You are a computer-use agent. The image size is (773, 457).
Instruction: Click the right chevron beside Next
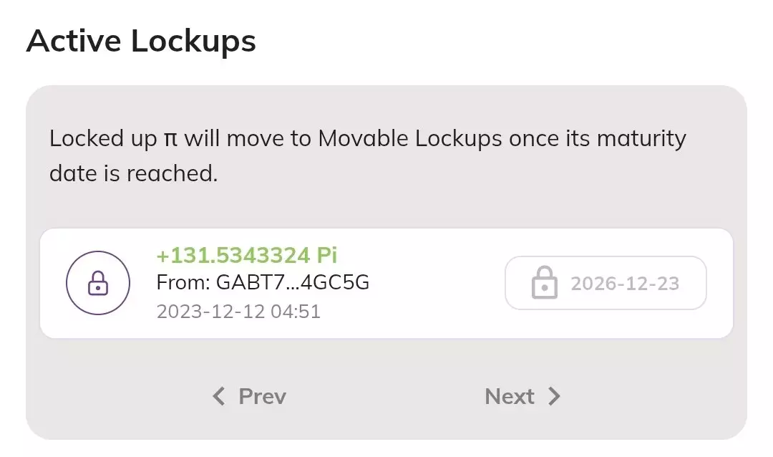554,396
